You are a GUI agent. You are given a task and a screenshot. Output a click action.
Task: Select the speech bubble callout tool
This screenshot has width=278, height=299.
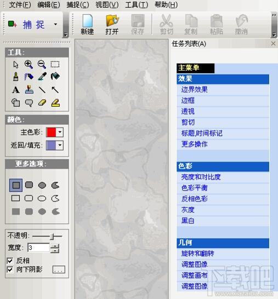click(29, 103)
